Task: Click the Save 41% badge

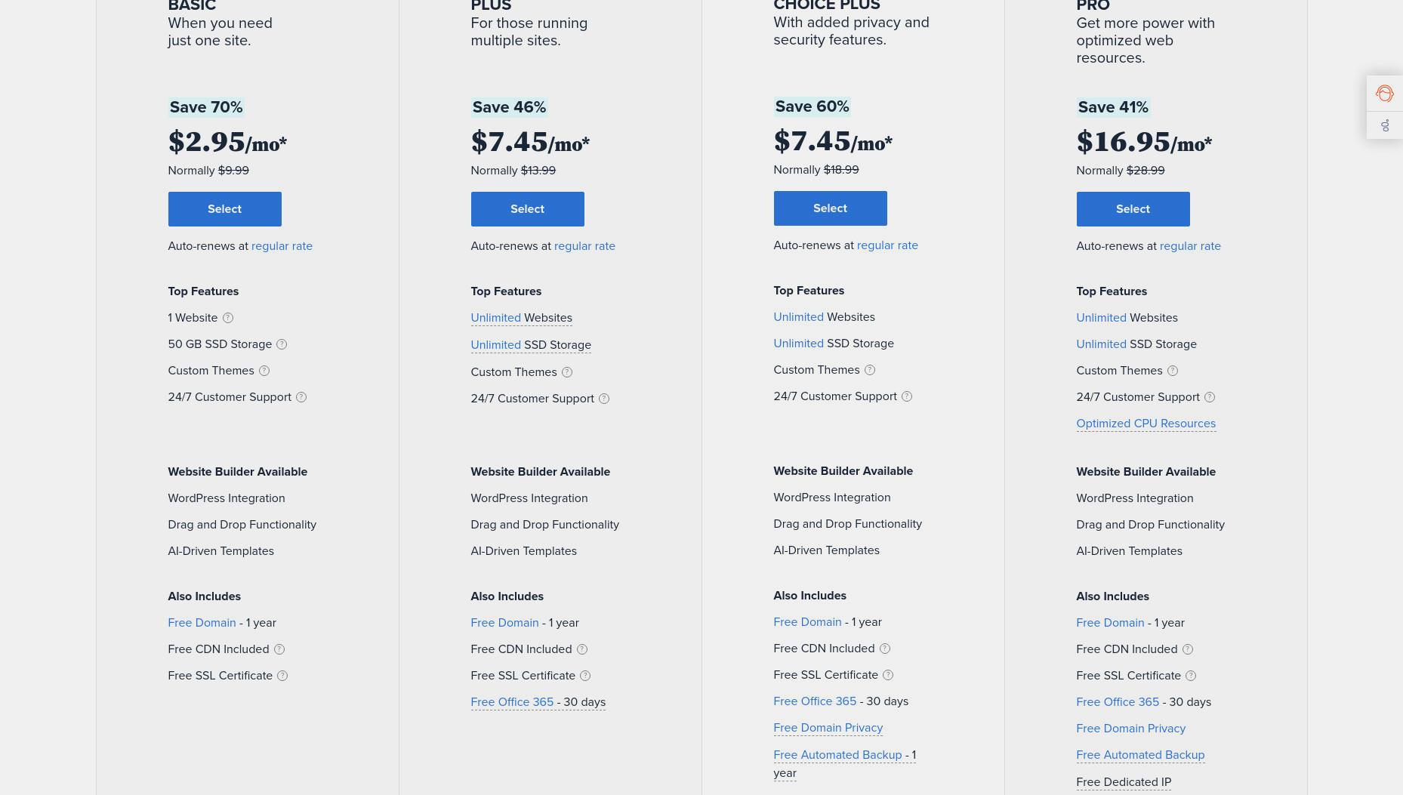Action: 1113,107
